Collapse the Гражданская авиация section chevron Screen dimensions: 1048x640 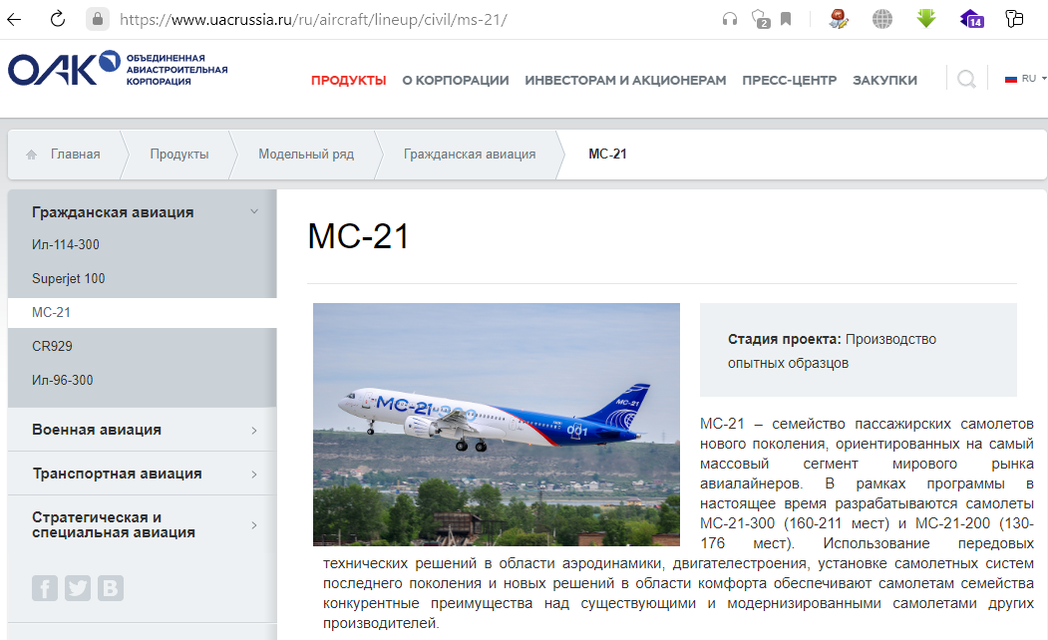pyautogui.click(x=254, y=211)
